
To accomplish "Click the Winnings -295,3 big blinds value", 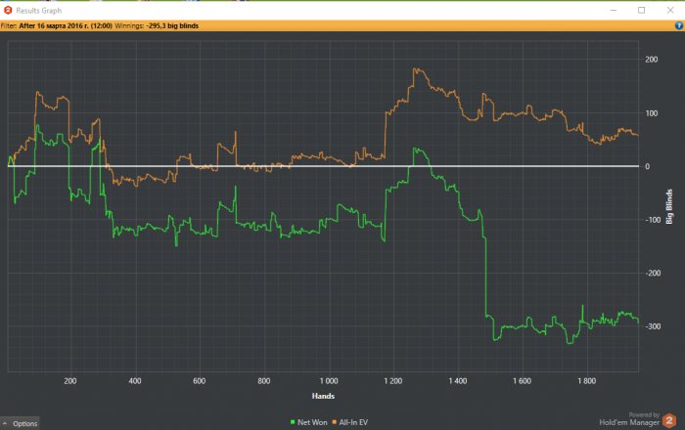I will [x=172, y=25].
